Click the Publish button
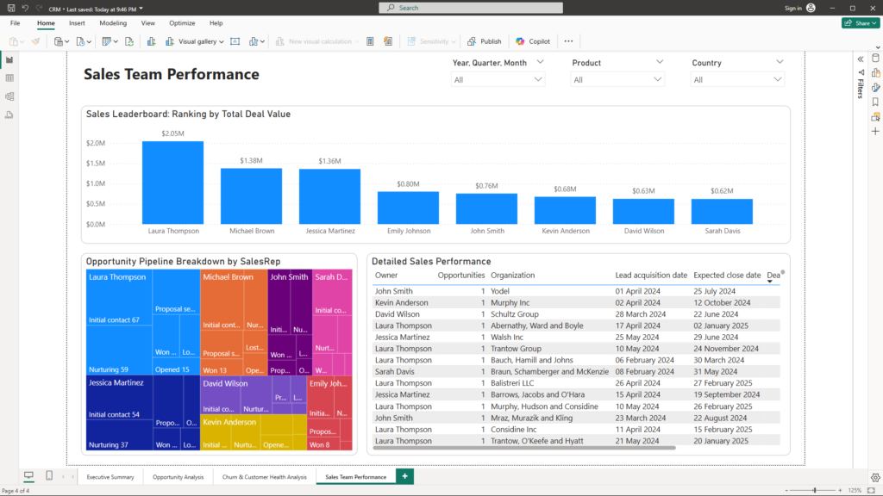Screen dimensions: 883x496 [x=485, y=41]
